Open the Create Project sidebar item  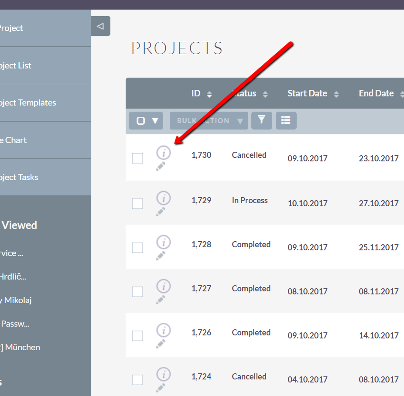coord(45,28)
